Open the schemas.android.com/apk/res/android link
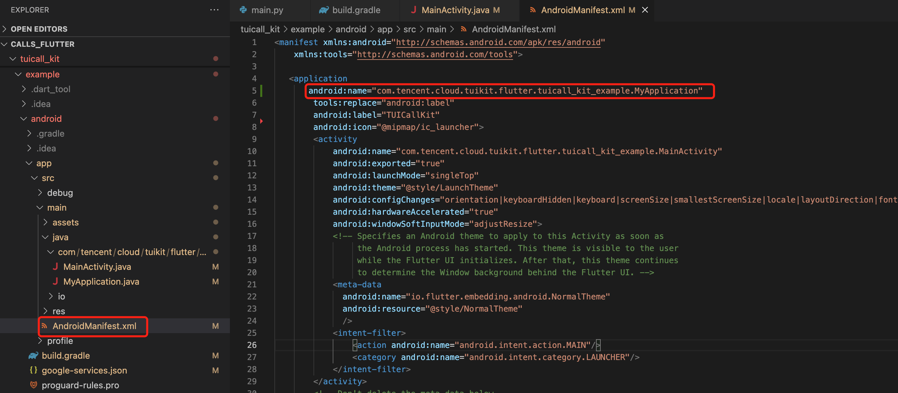Image resolution: width=898 pixels, height=393 pixels. tap(498, 42)
